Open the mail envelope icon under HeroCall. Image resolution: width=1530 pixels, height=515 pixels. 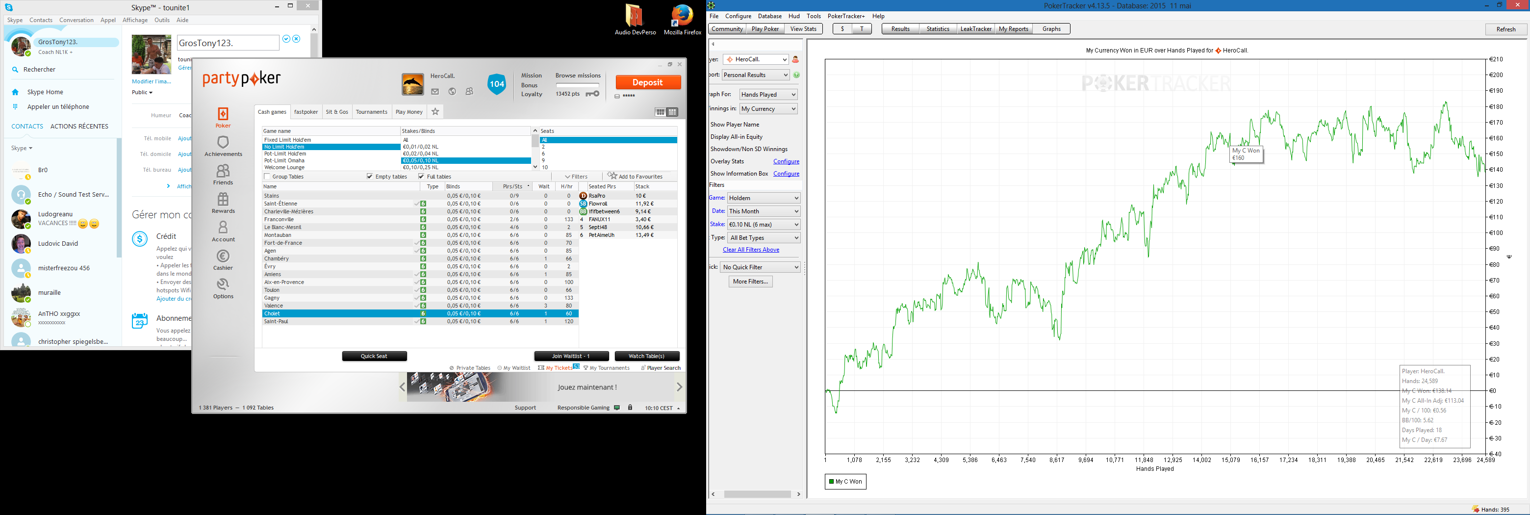435,92
